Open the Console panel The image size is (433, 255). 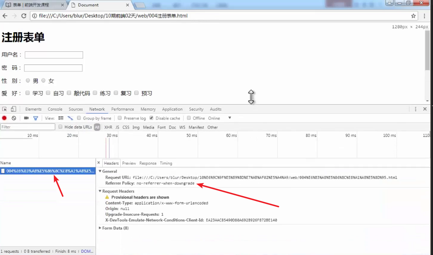[55, 109]
